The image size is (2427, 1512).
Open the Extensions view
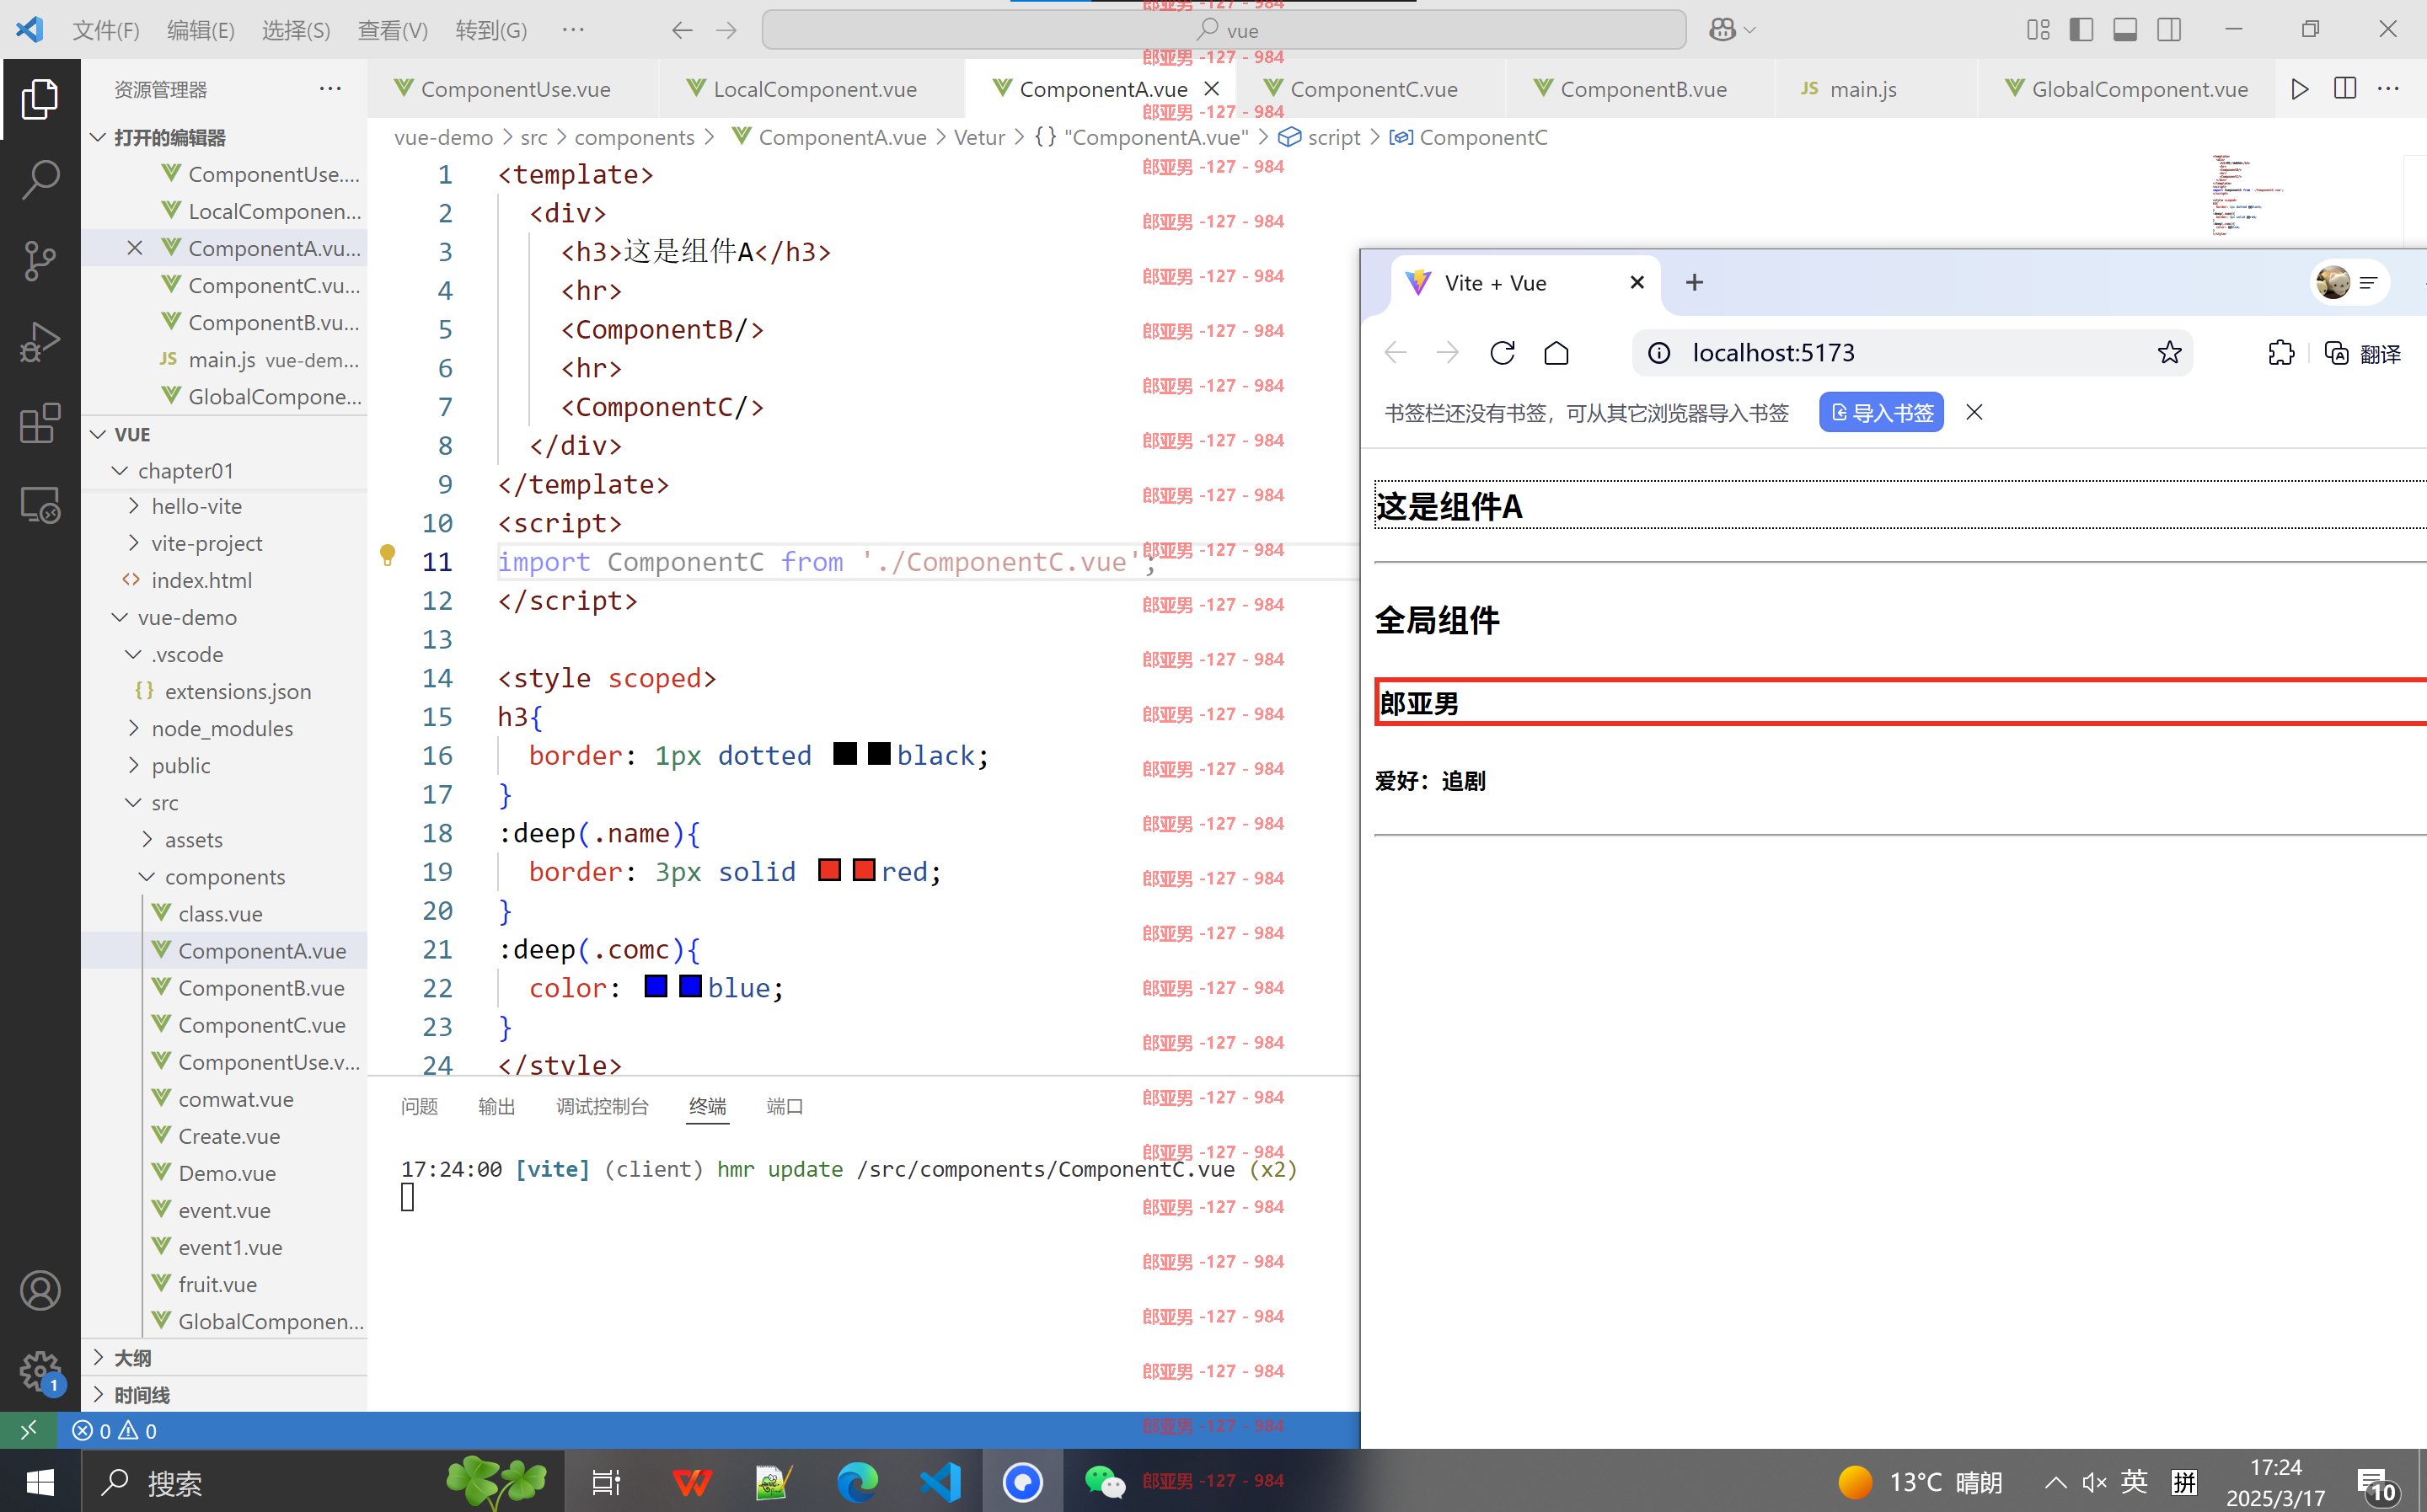[x=40, y=423]
